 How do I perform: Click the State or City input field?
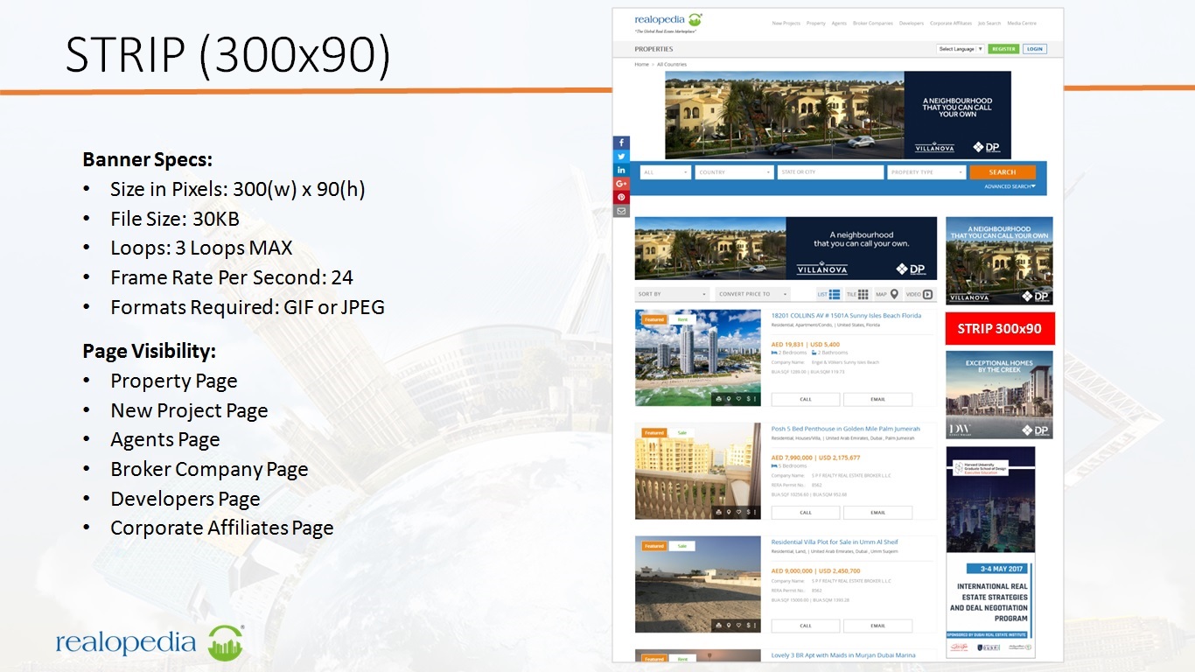point(829,172)
